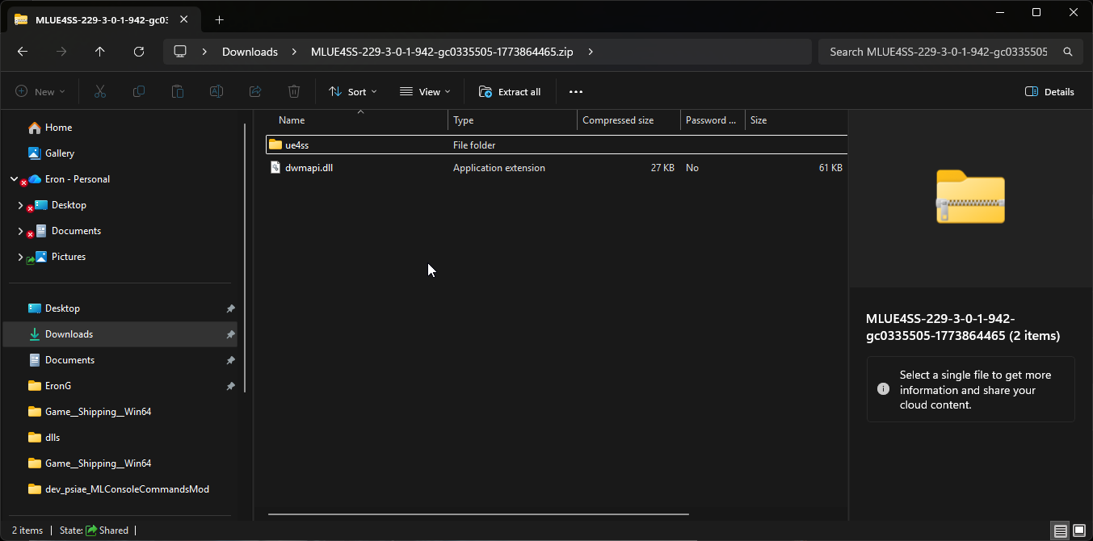Open a new tab with plus button
Screen dimensions: 1093x541
(219, 19)
